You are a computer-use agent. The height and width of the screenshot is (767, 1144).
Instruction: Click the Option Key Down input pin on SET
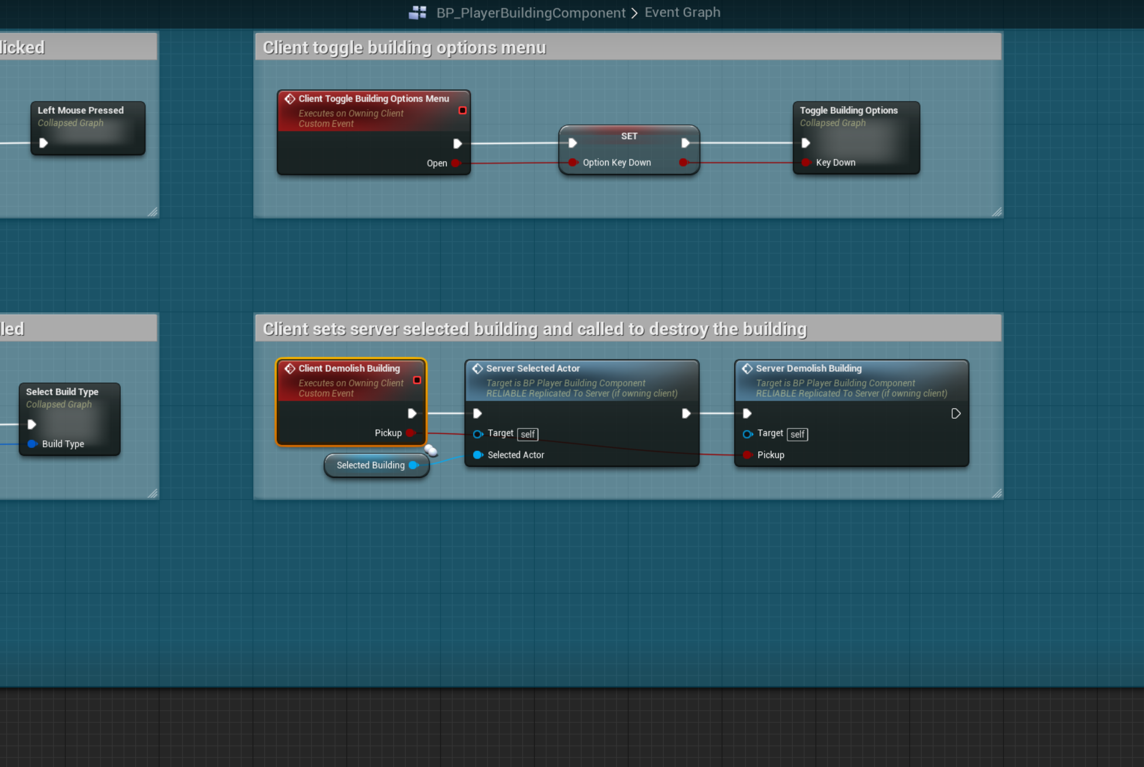point(573,162)
